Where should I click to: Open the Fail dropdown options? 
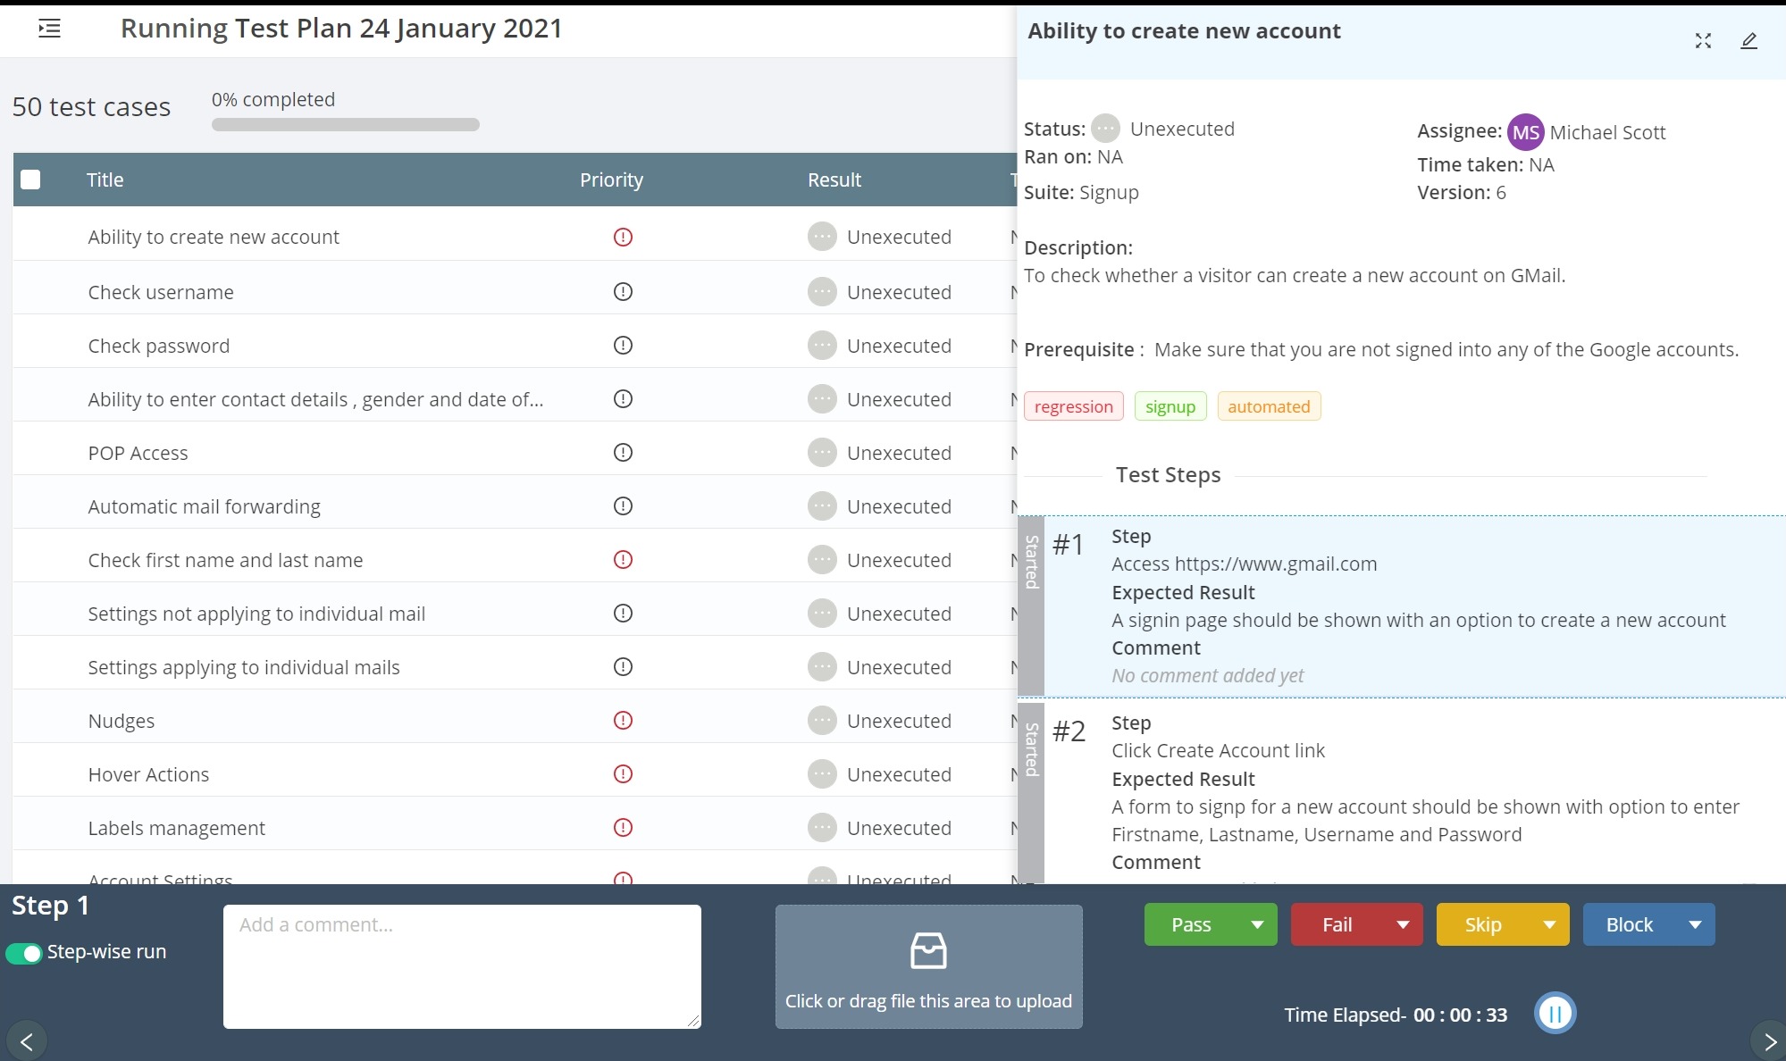click(1400, 924)
